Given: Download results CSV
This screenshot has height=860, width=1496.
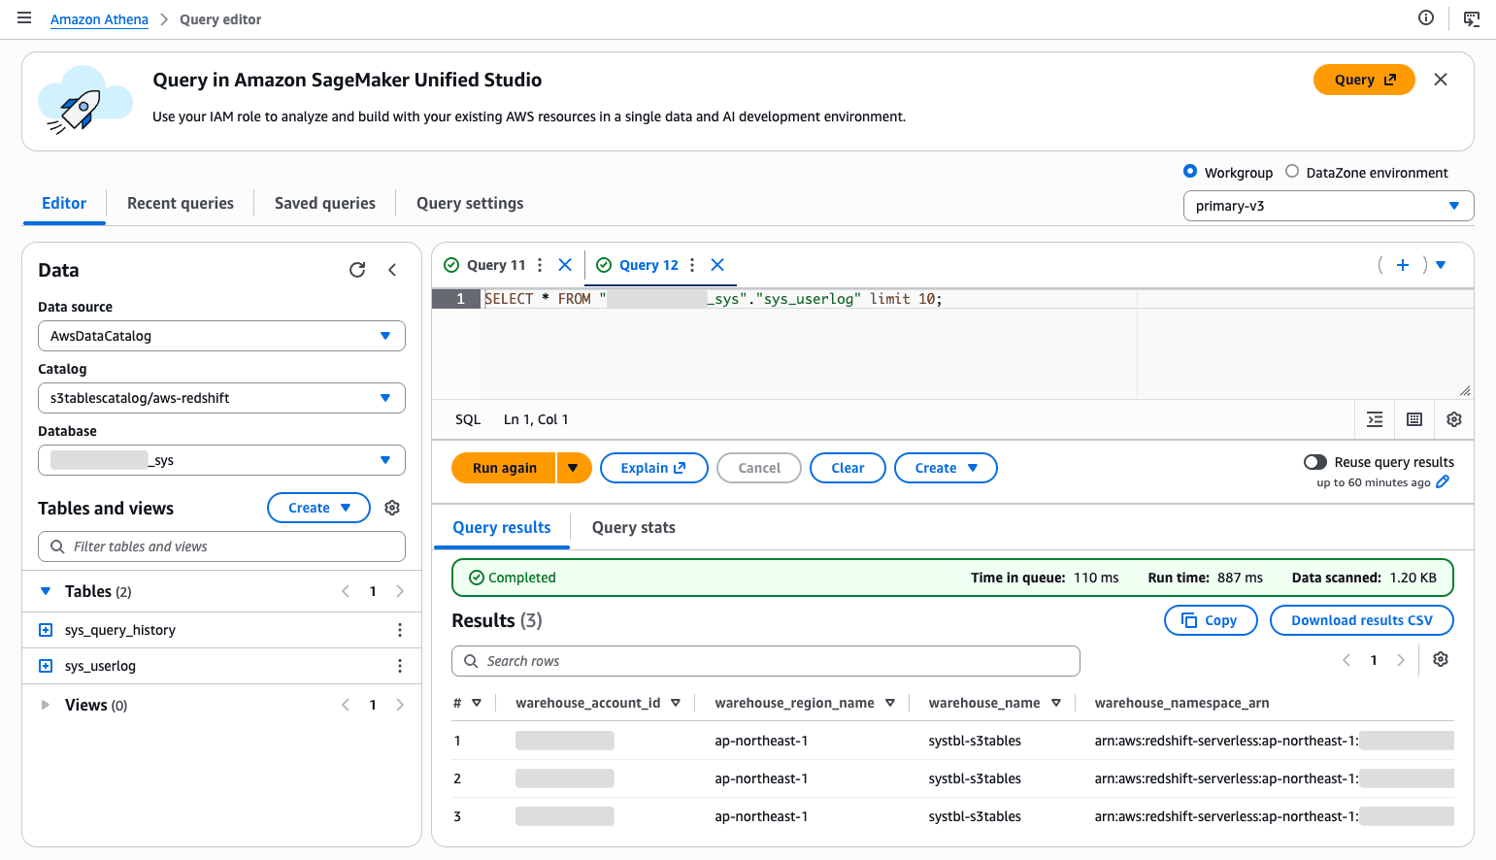Looking at the screenshot, I should [1362, 620].
